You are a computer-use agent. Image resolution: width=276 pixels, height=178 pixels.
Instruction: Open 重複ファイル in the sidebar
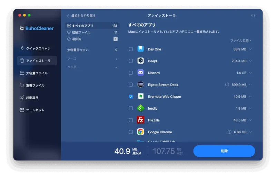click(37, 85)
